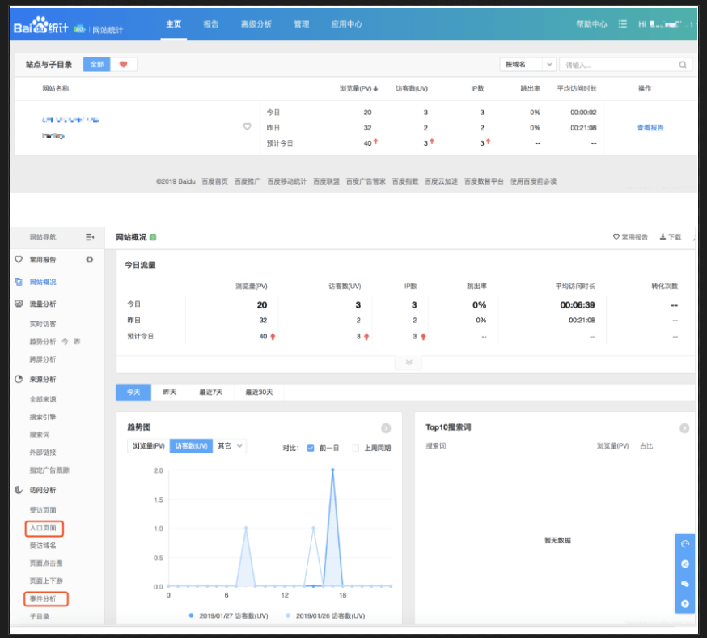Screen dimensions: 707x638
Task: Add page to 常用报告 via top-right heart
Action: click(616, 237)
